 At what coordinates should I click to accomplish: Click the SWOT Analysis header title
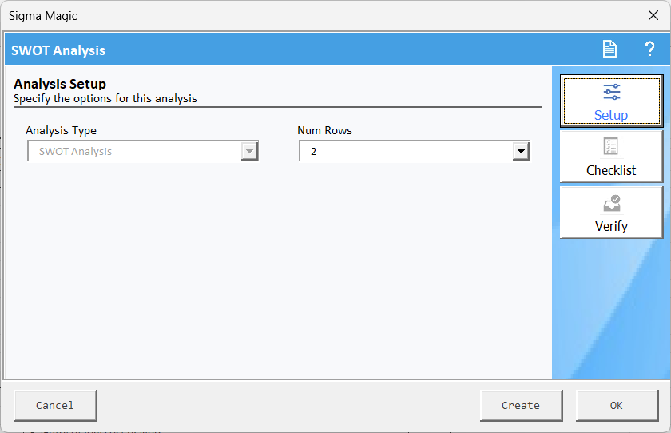pos(58,50)
